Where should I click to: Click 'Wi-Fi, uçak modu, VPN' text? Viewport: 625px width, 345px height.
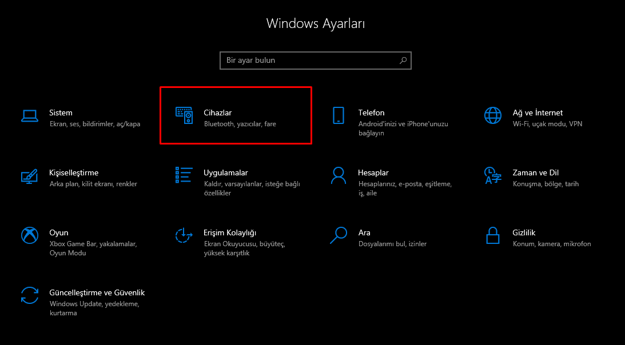pos(547,124)
